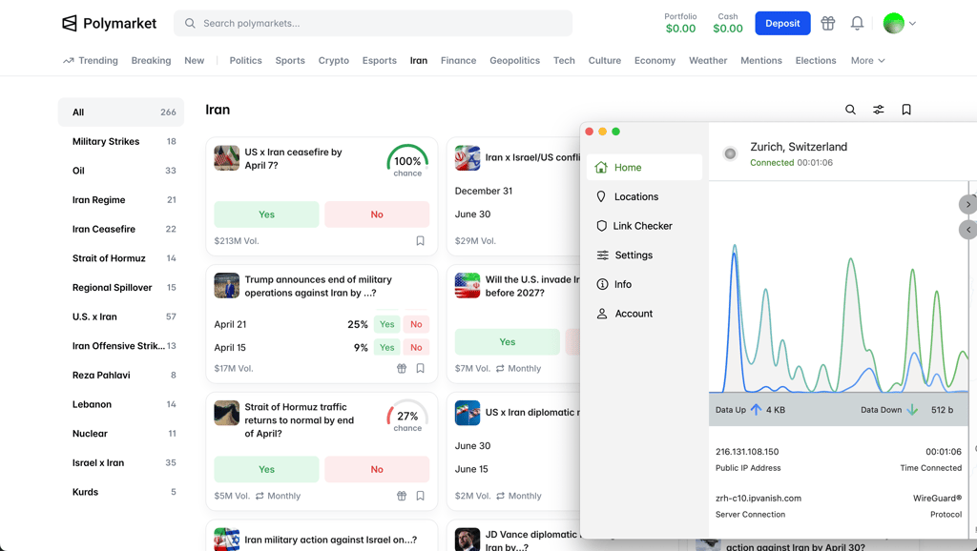Select the Iran Ceasefire filter
The height and width of the screenshot is (551, 977).
[x=121, y=229]
